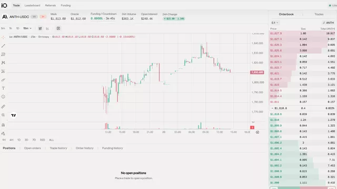This screenshot has width=337, height=189.
Task: Set chart range to 4H
Action: click(12, 140)
